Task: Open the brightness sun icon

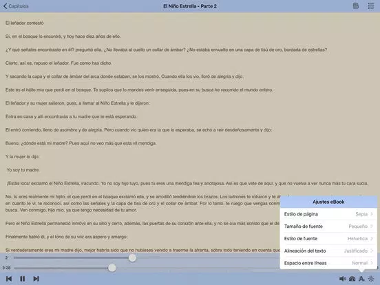Action: (x=371, y=279)
